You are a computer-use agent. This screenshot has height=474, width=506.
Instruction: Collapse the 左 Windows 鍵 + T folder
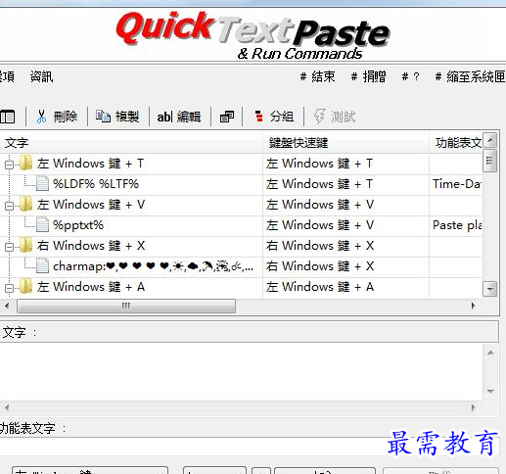[x=9, y=165]
